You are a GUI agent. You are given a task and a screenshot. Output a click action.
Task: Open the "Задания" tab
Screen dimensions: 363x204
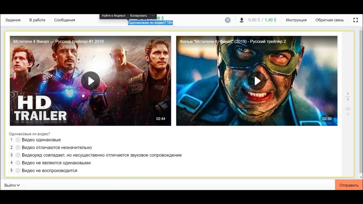13,20
